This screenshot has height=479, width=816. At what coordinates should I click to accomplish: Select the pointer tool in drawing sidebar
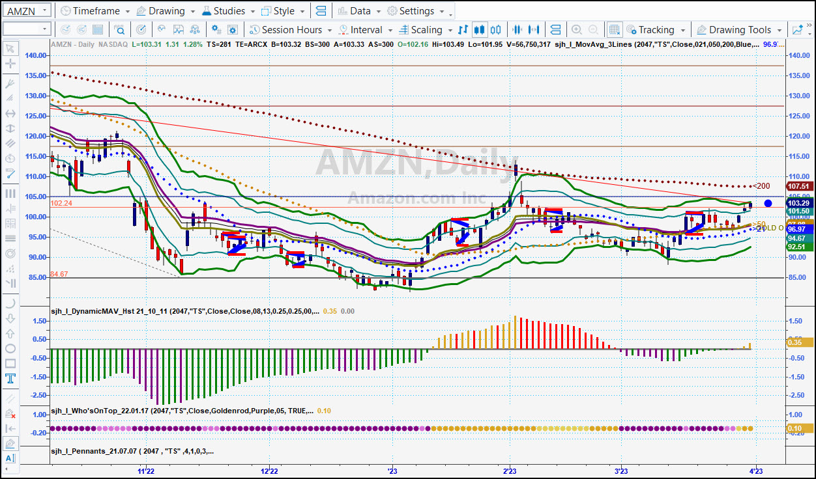(10, 49)
